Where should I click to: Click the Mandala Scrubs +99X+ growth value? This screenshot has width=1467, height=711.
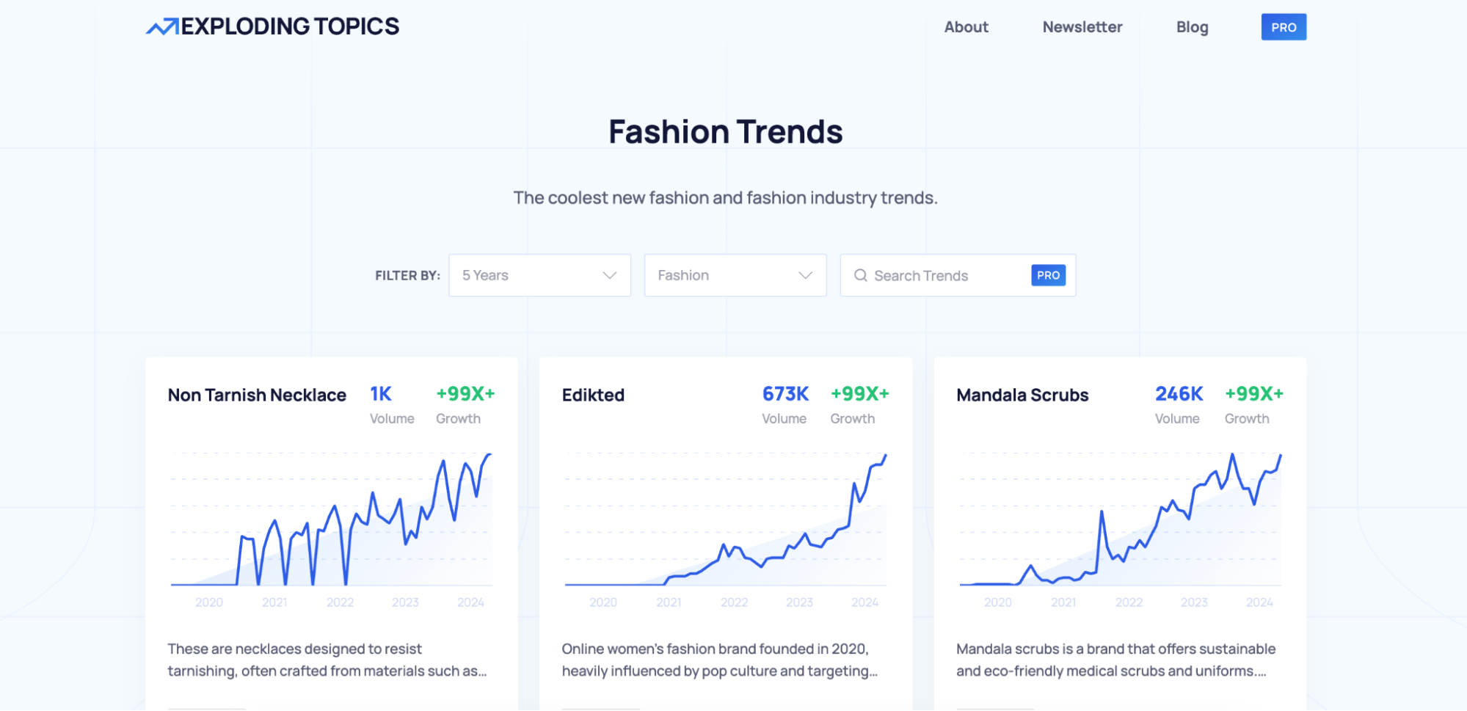tap(1254, 394)
